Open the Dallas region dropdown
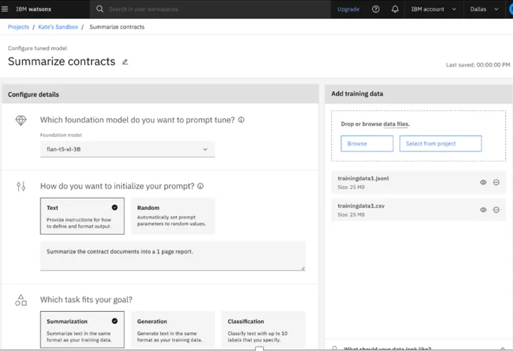Image resolution: width=513 pixels, height=351 pixels. point(484,9)
